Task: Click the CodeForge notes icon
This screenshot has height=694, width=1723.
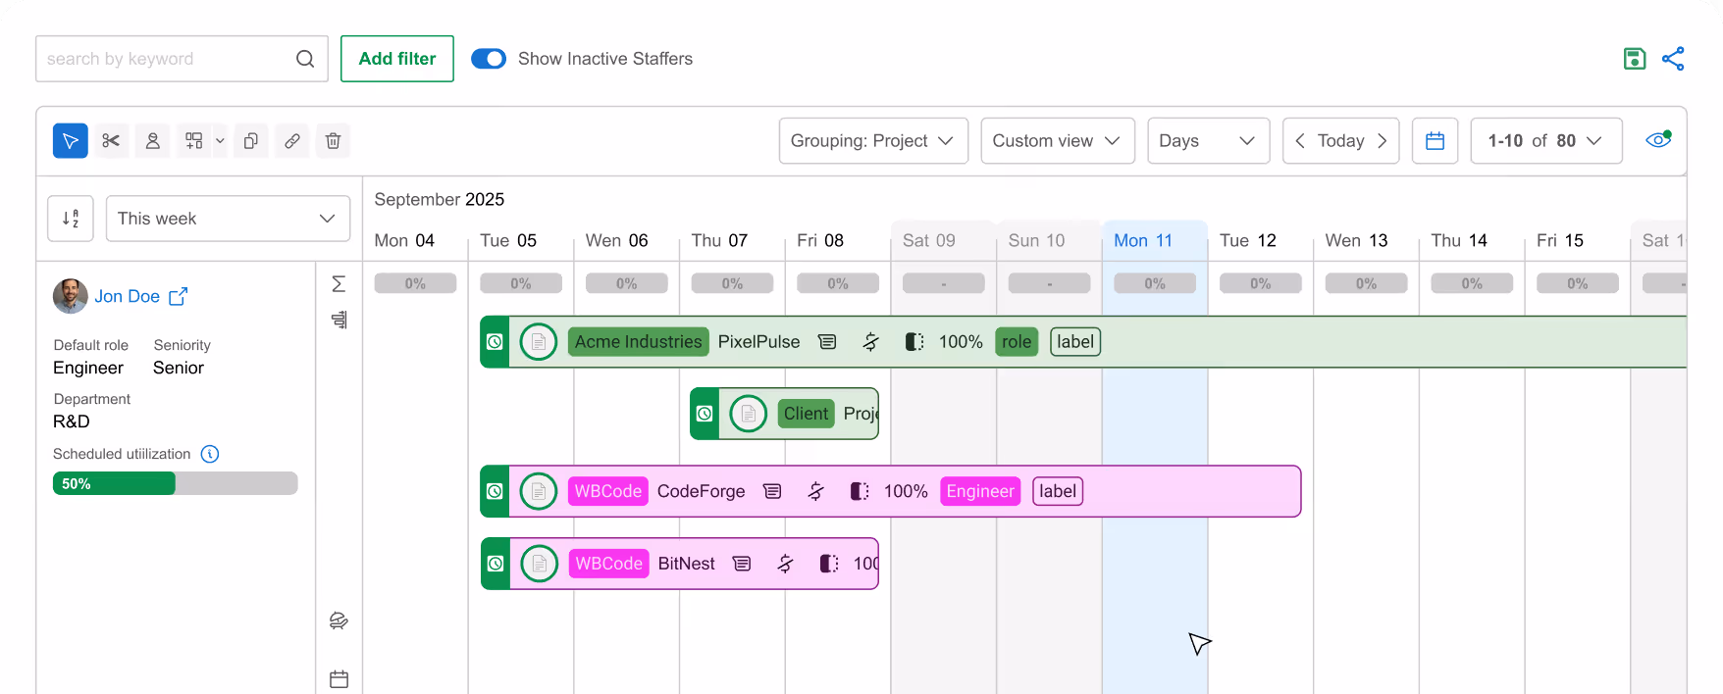Action: pyautogui.click(x=772, y=491)
